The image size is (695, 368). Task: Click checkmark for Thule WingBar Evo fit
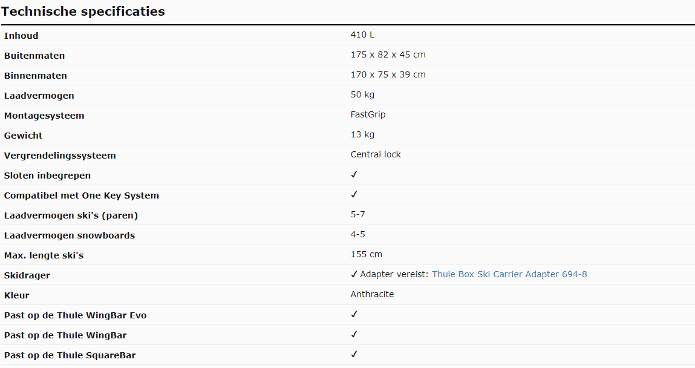point(354,314)
